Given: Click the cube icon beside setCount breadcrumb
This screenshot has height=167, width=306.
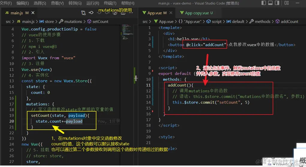Looking at the screenshot, I should pos(89,21).
